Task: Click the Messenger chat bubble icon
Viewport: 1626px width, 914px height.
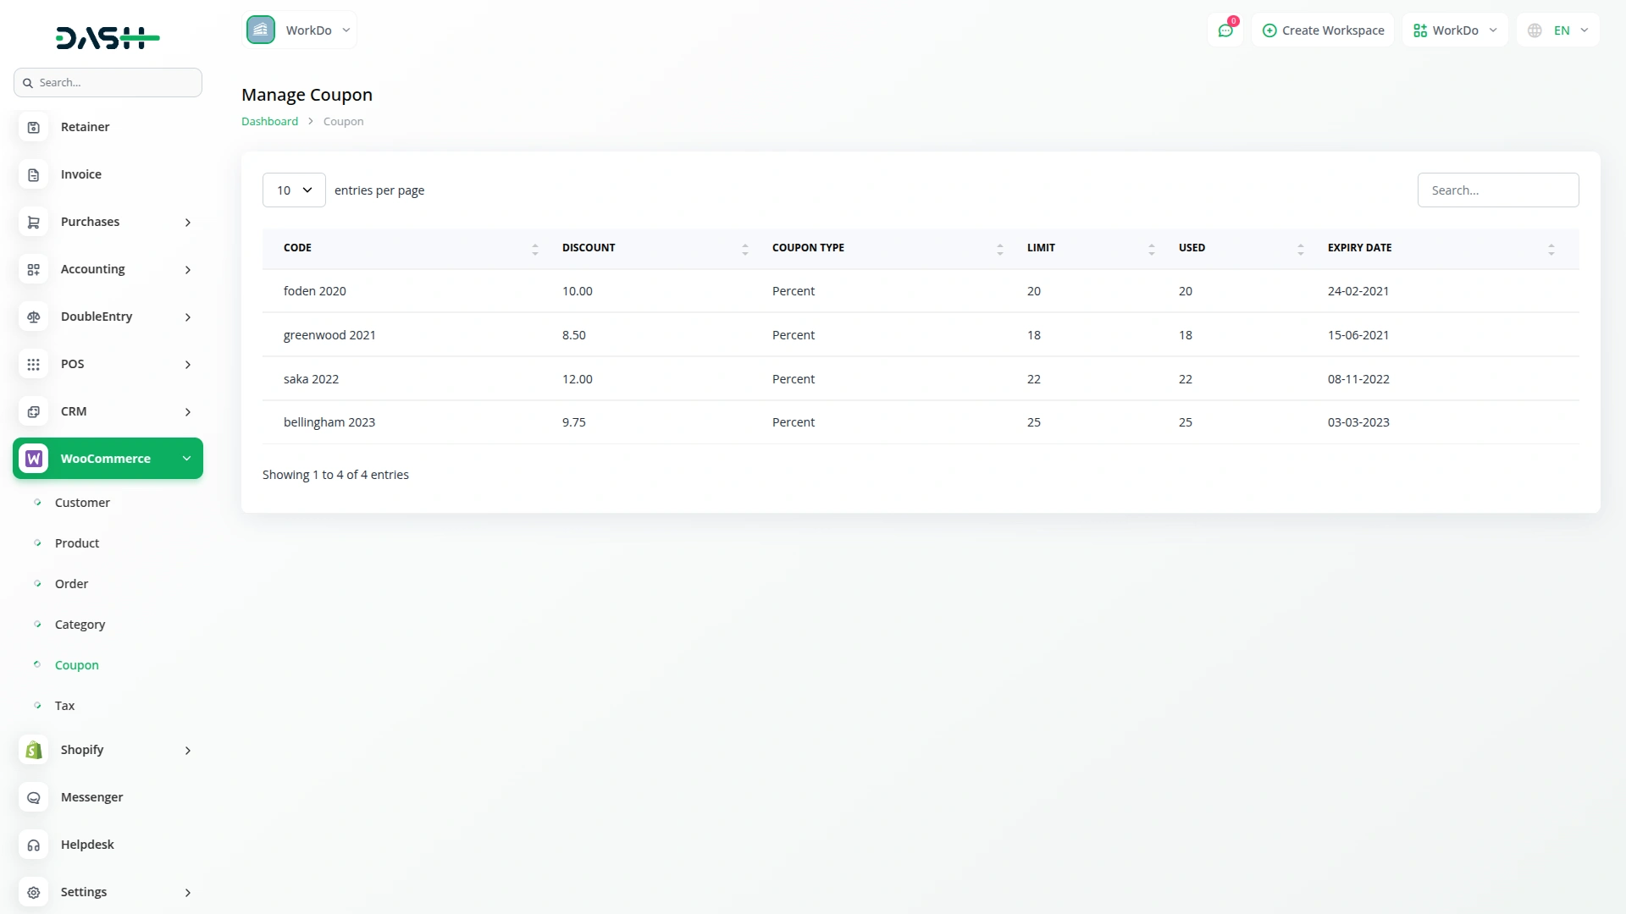Action: pos(33,797)
